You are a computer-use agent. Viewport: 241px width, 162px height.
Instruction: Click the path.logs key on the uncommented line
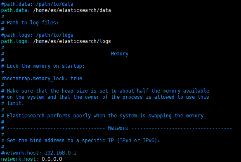point(14,41)
